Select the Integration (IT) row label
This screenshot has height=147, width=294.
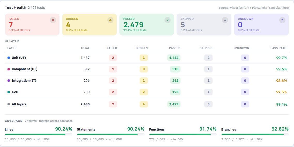tap(24, 81)
